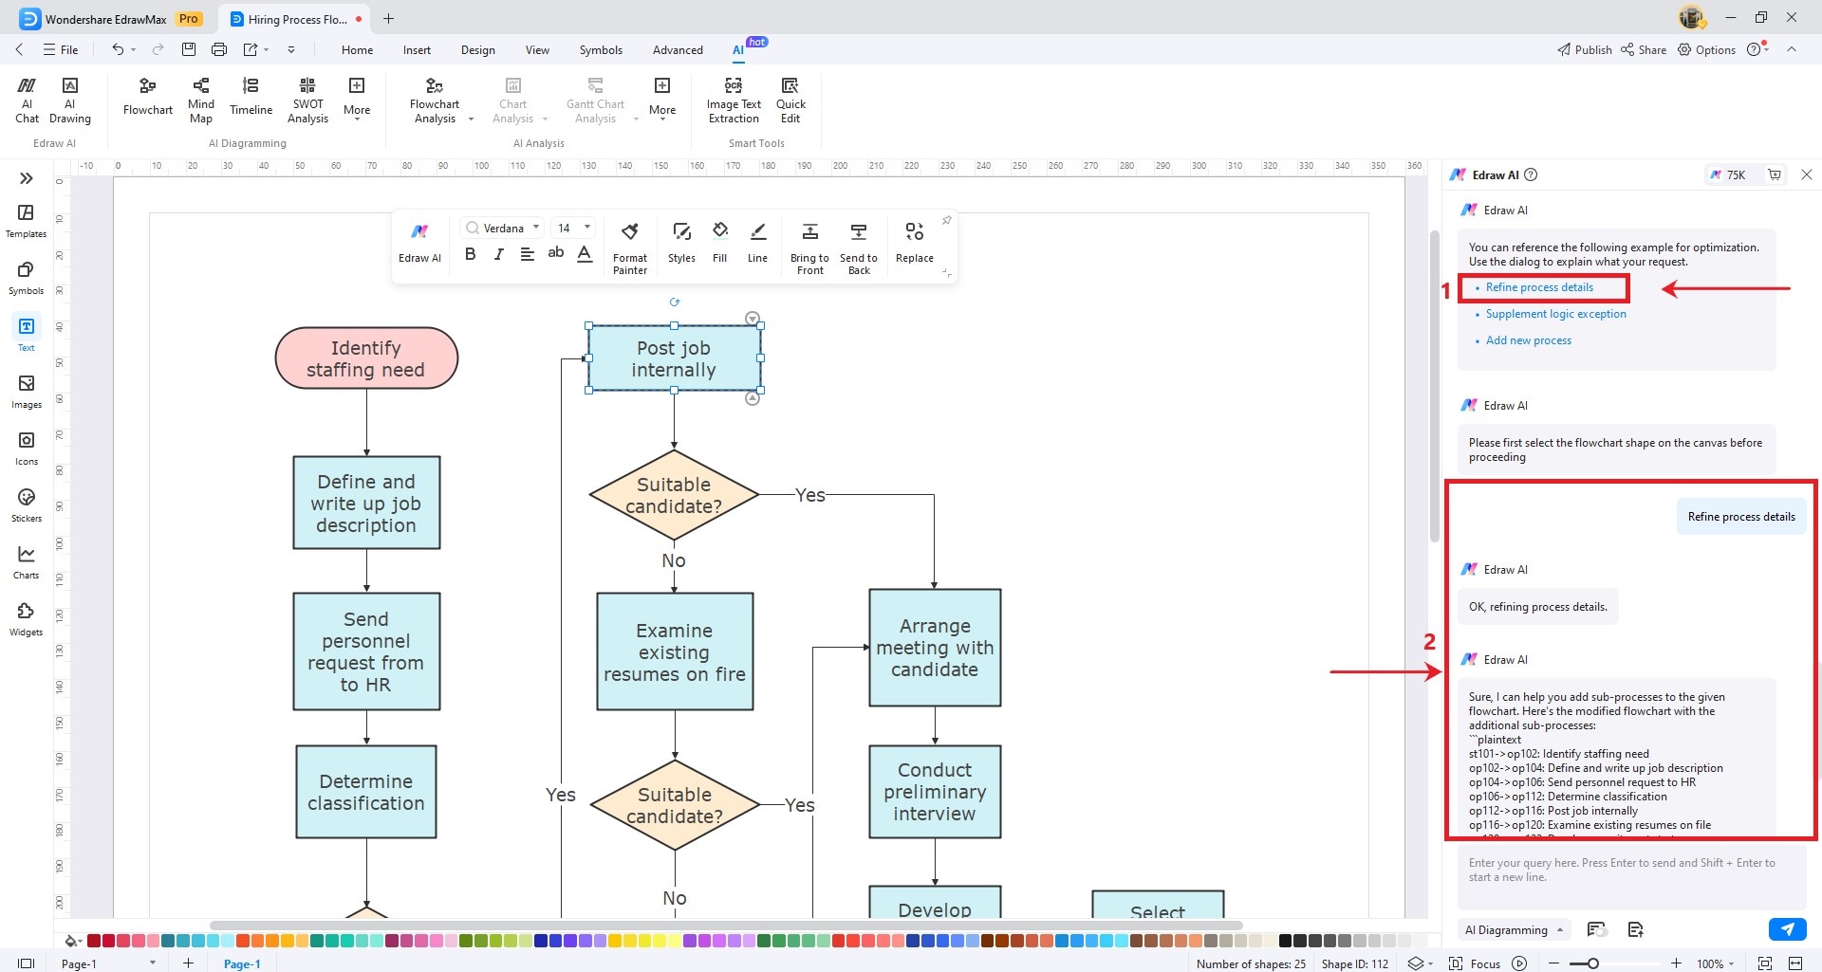Click the Refine process details link
Image resolution: width=1822 pixels, height=972 pixels.
[1539, 287]
